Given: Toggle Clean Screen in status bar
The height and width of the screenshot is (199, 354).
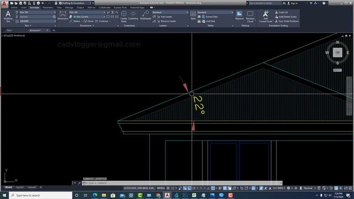Looking at the screenshot, I should 346,188.
